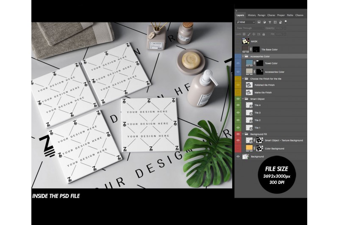Select the Tile 1 layer
339x225 pixels.
tap(258, 127)
